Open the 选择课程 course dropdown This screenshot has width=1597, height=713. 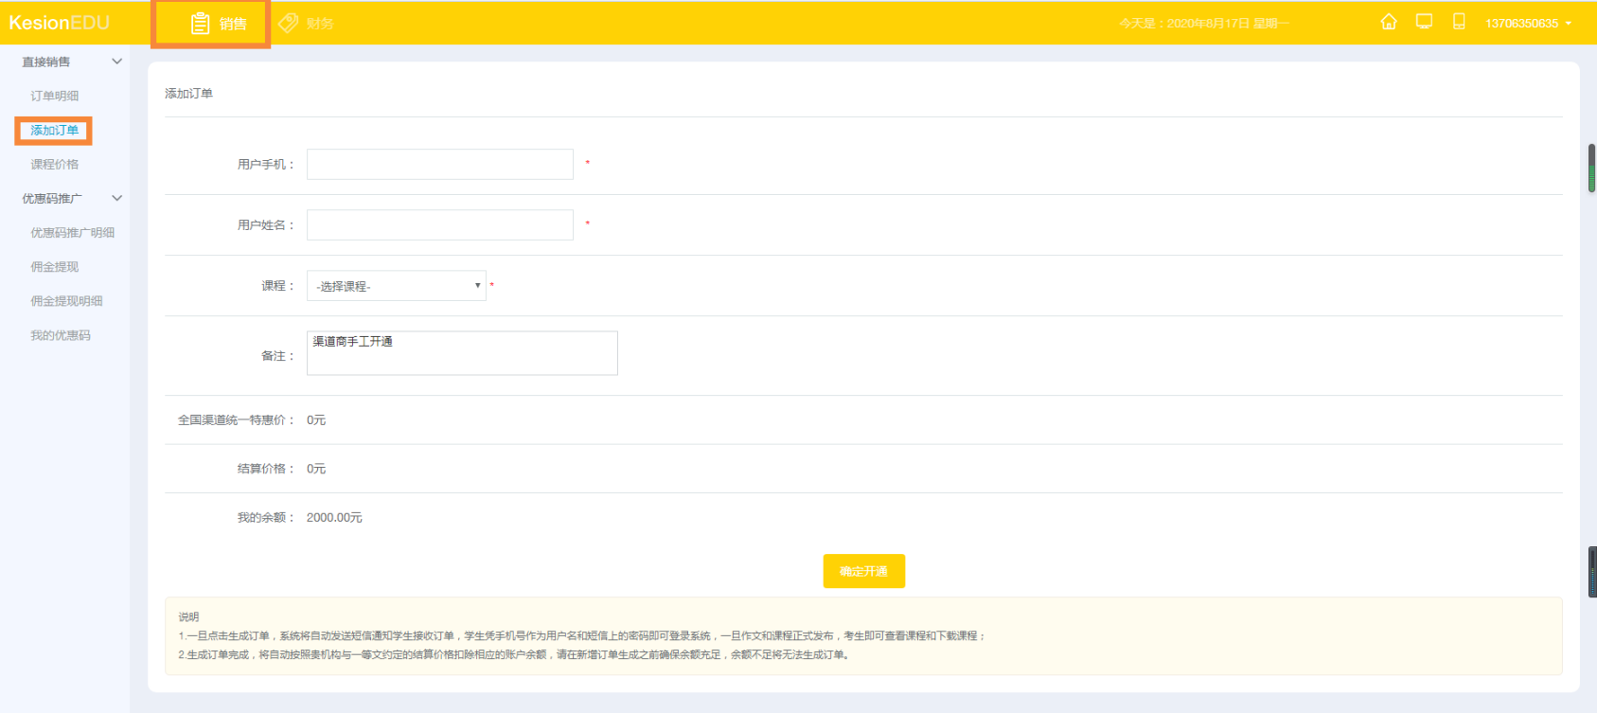click(396, 286)
